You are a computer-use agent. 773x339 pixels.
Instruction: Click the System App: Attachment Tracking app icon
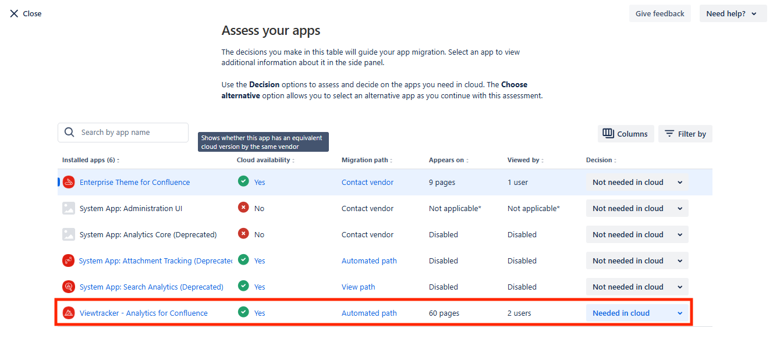pyautogui.click(x=68, y=261)
